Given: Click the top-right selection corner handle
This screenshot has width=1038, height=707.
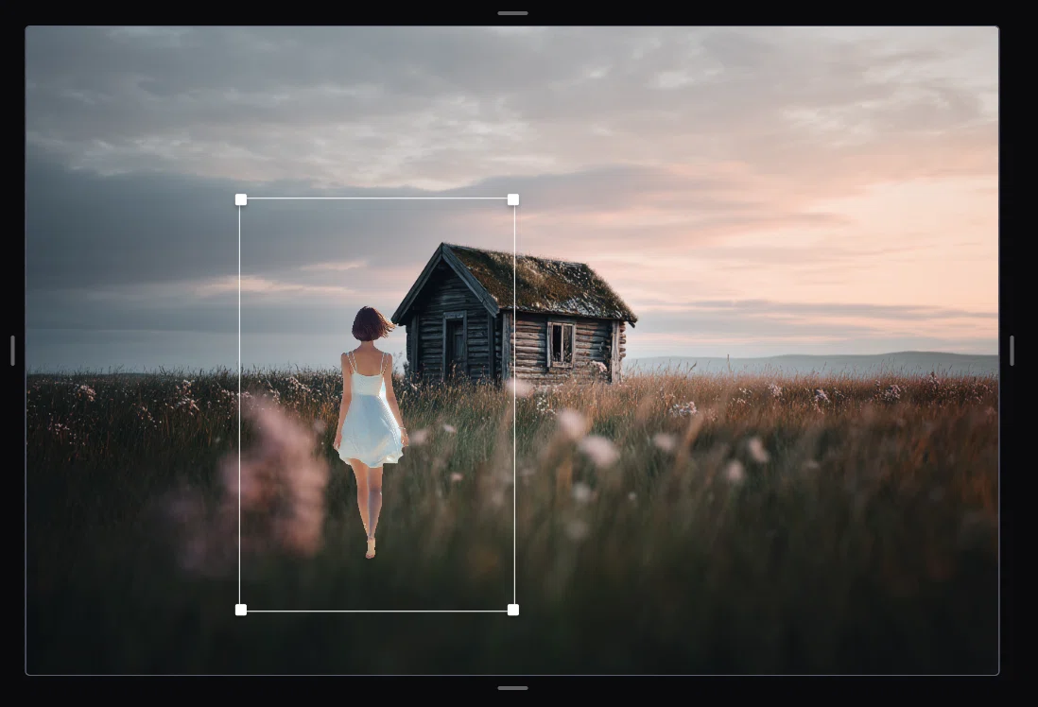Looking at the screenshot, I should pos(513,200).
